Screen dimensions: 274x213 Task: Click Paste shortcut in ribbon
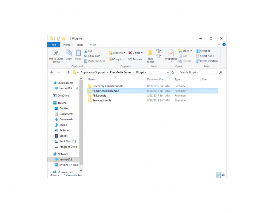coord(95,61)
